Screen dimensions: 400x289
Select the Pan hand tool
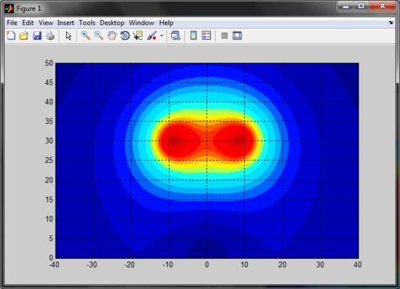click(112, 35)
